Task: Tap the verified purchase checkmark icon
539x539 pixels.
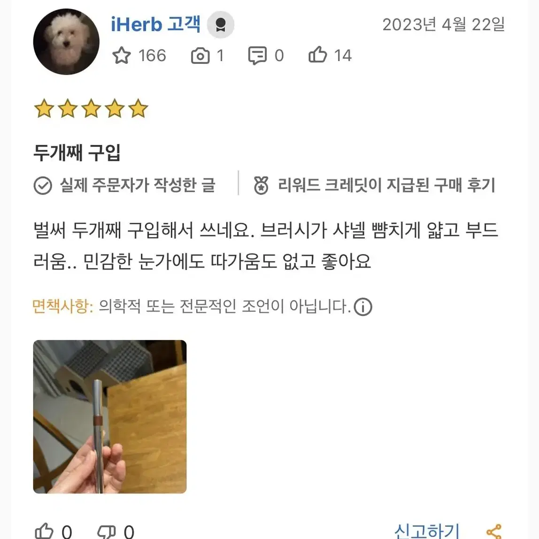Action: click(x=43, y=185)
